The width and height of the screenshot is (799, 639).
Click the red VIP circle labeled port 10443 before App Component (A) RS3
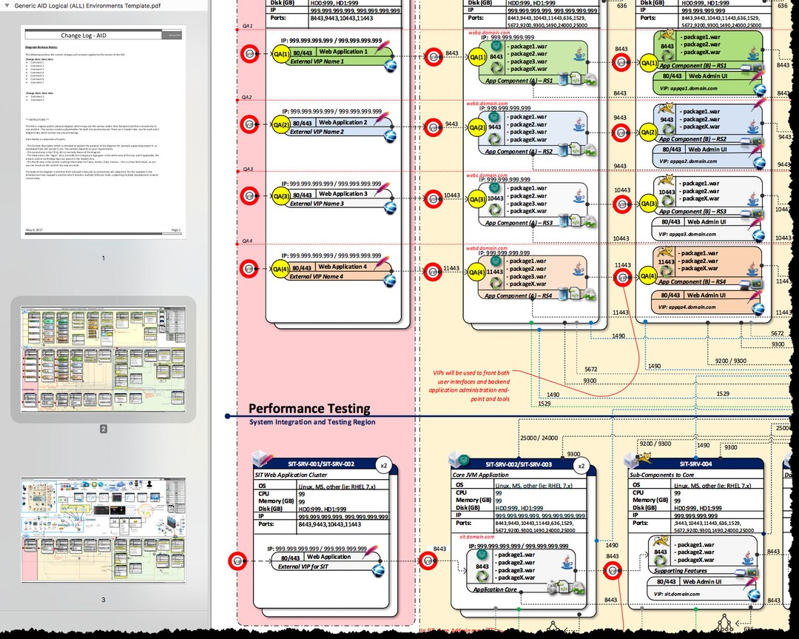(433, 199)
